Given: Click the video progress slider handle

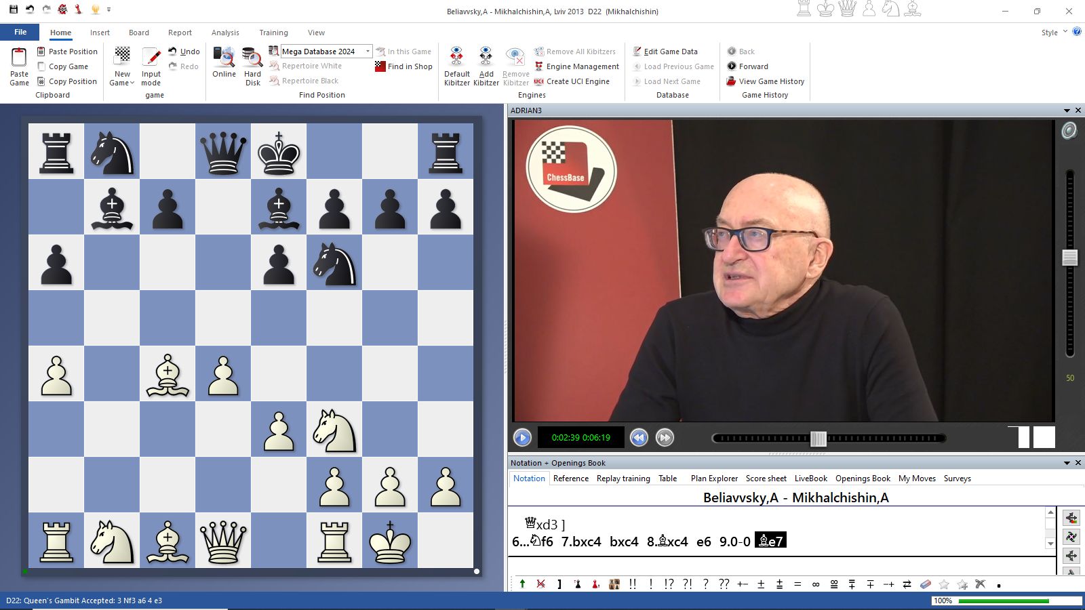Looking at the screenshot, I should [x=818, y=439].
